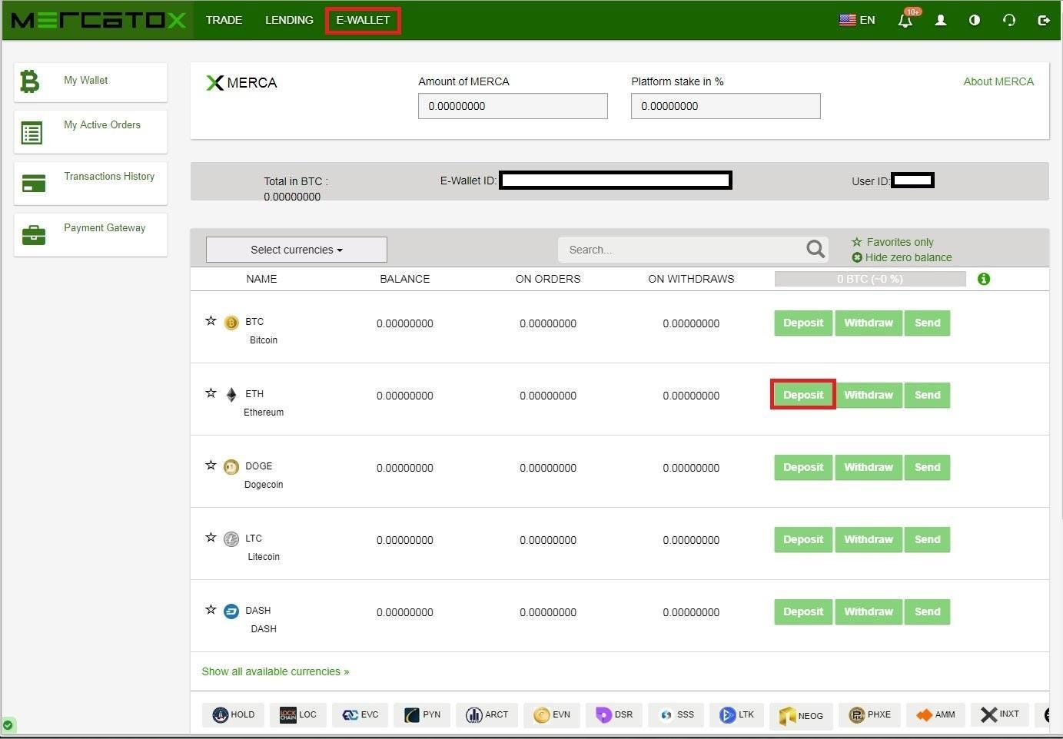Click the BALANCE column header
The image size is (1063, 739).
(x=405, y=279)
